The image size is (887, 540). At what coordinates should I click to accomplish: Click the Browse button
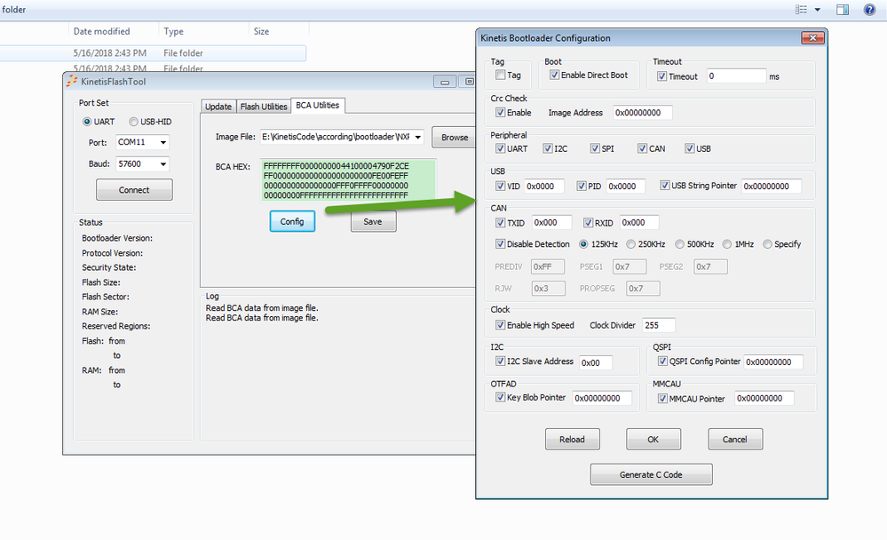(x=455, y=138)
